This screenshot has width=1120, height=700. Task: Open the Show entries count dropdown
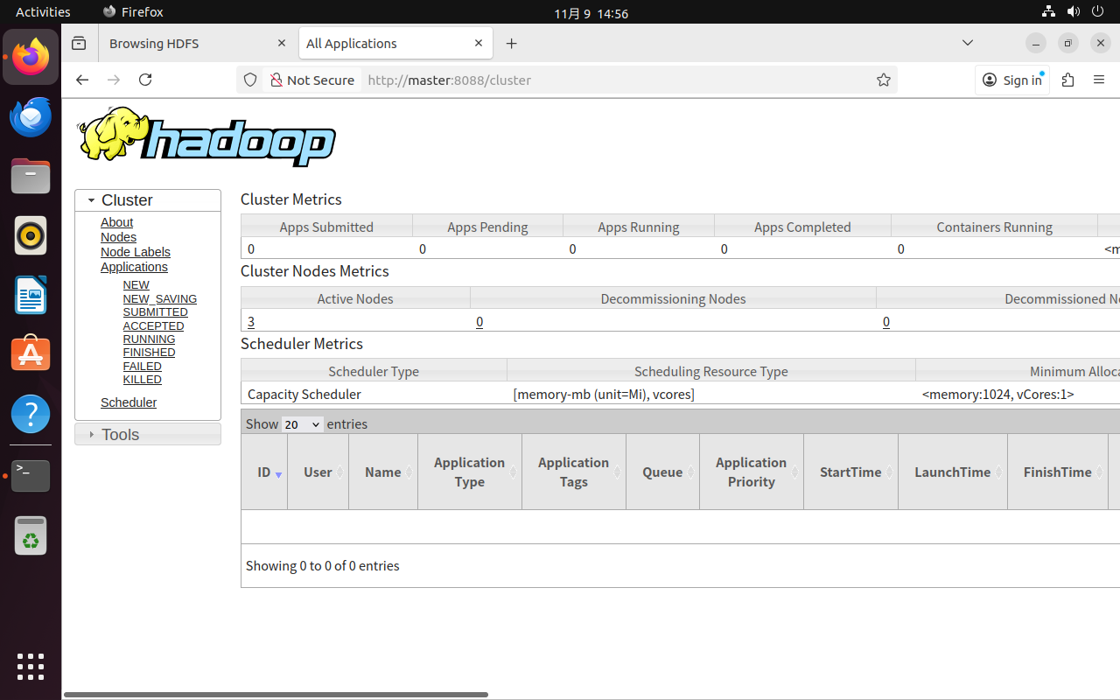click(302, 423)
